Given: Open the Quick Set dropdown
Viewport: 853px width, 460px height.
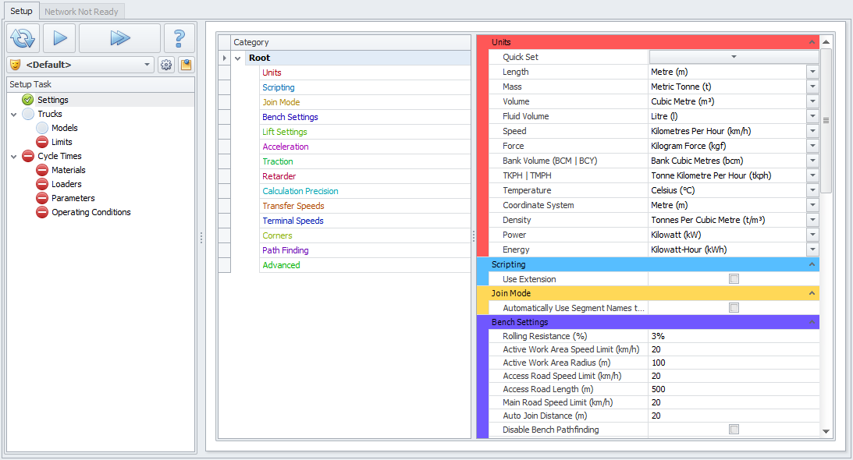Looking at the screenshot, I should coord(734,57).
